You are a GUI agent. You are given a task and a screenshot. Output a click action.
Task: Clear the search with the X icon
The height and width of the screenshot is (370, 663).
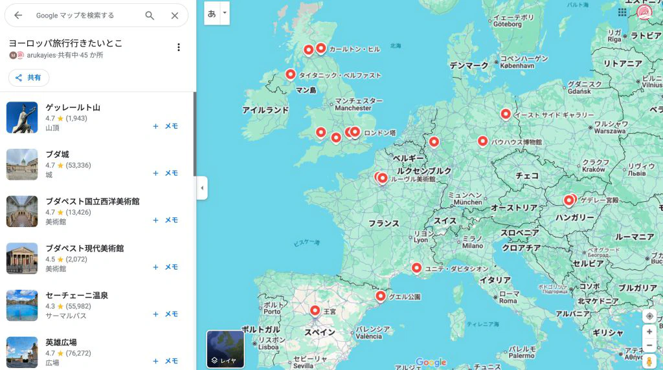[x=175, y=16]
